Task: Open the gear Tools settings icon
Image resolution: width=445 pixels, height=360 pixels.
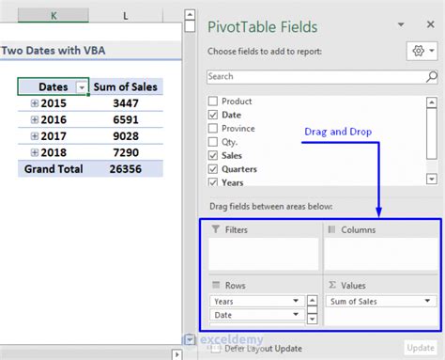Action: pos(418,51)
